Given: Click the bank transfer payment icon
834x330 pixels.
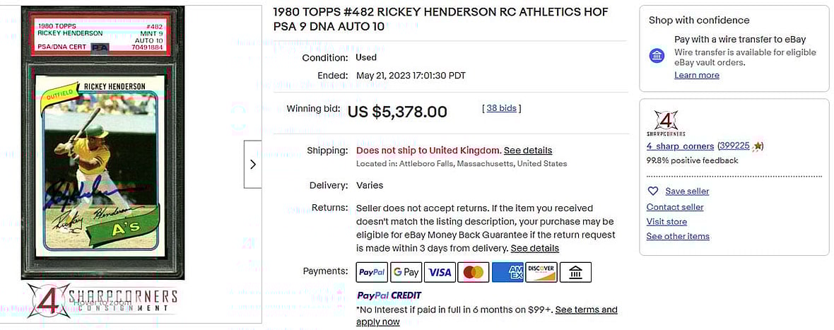Looking at the screenshot, I should click(575, 272).
